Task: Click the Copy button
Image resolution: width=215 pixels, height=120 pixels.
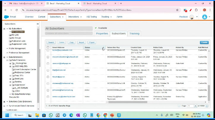Action: coord(72,43)
